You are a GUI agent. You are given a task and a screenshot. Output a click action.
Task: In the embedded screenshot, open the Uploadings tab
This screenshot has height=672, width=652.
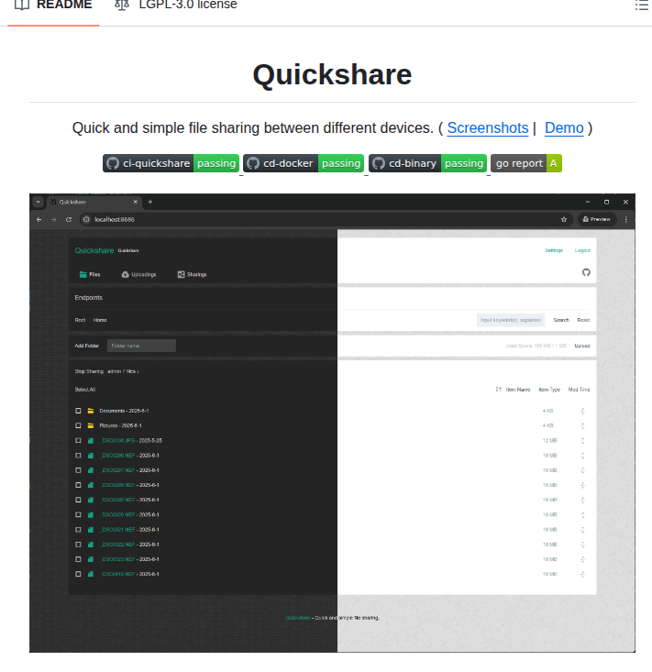(x=138, y=274)
